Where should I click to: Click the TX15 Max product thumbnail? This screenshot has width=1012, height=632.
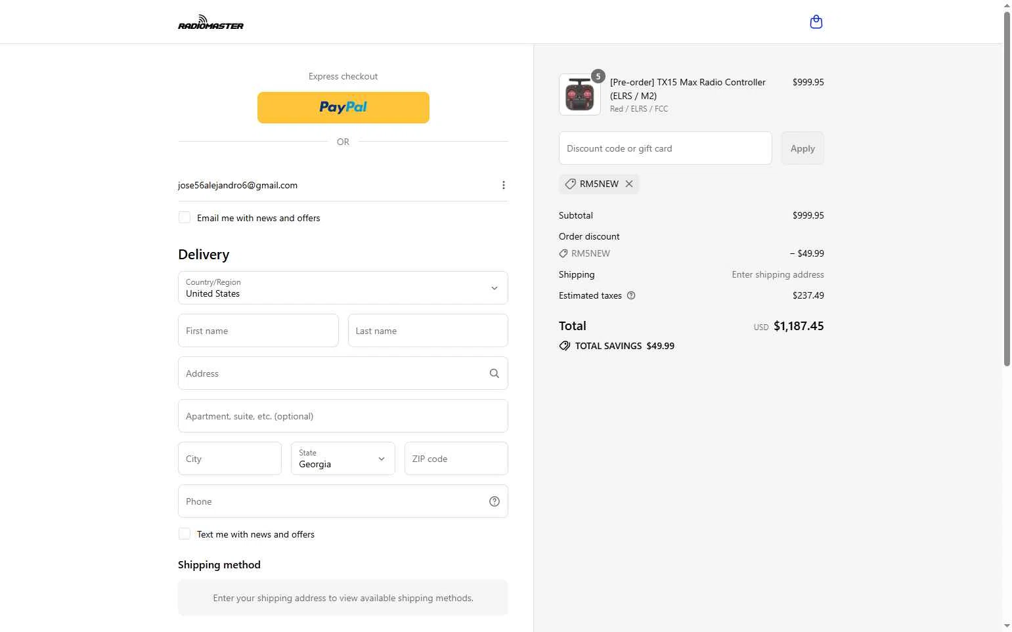580,95
